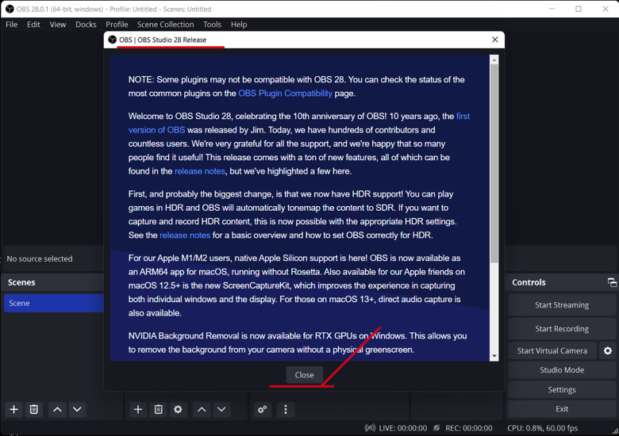Click Start Streaming
619x436 pixels.
[x=562, y=305]
